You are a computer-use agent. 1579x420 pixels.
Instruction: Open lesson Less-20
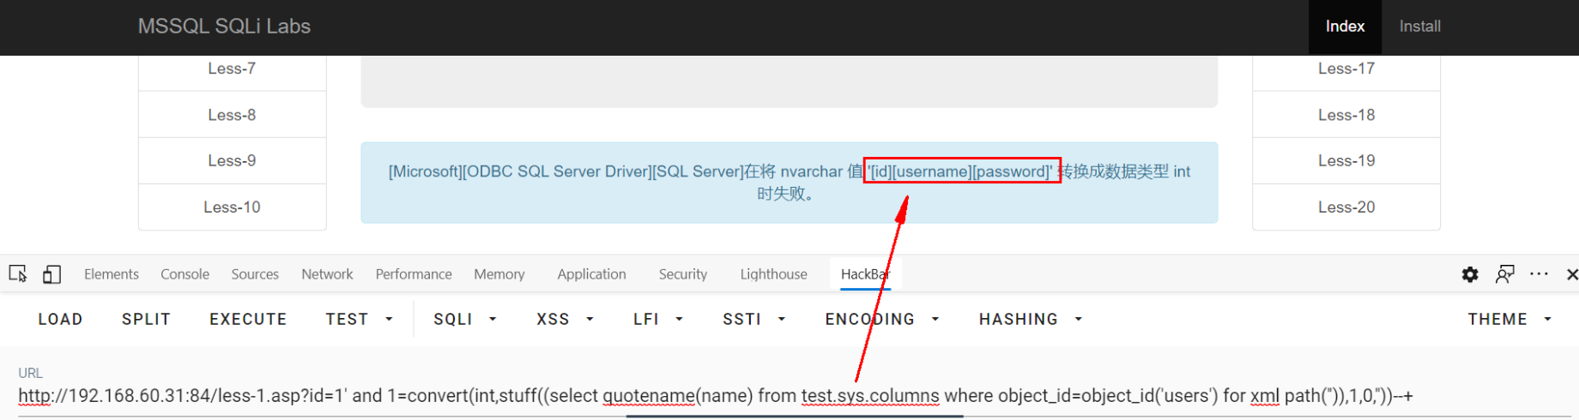click(1346, 207)
